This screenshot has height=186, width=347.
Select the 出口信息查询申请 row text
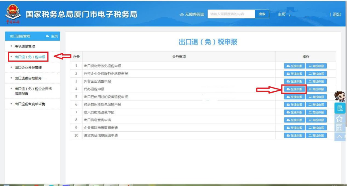[97, 120]
